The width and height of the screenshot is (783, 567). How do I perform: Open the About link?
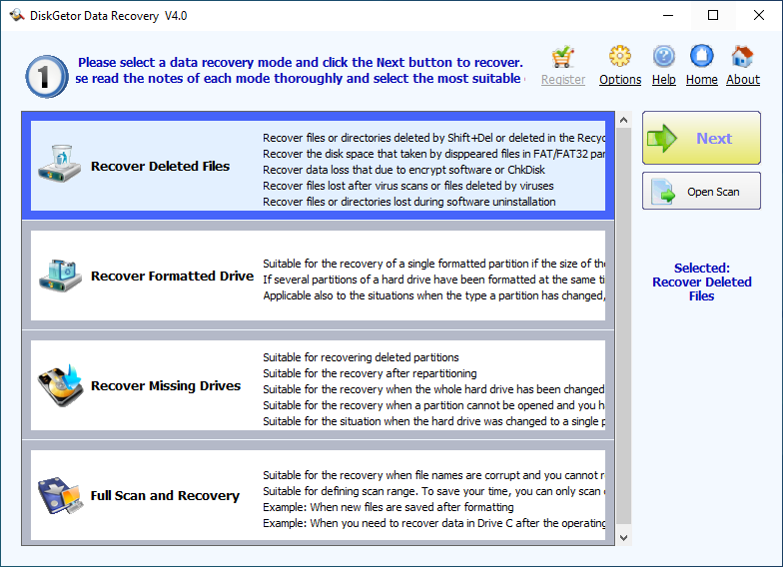tap(743, 80)
